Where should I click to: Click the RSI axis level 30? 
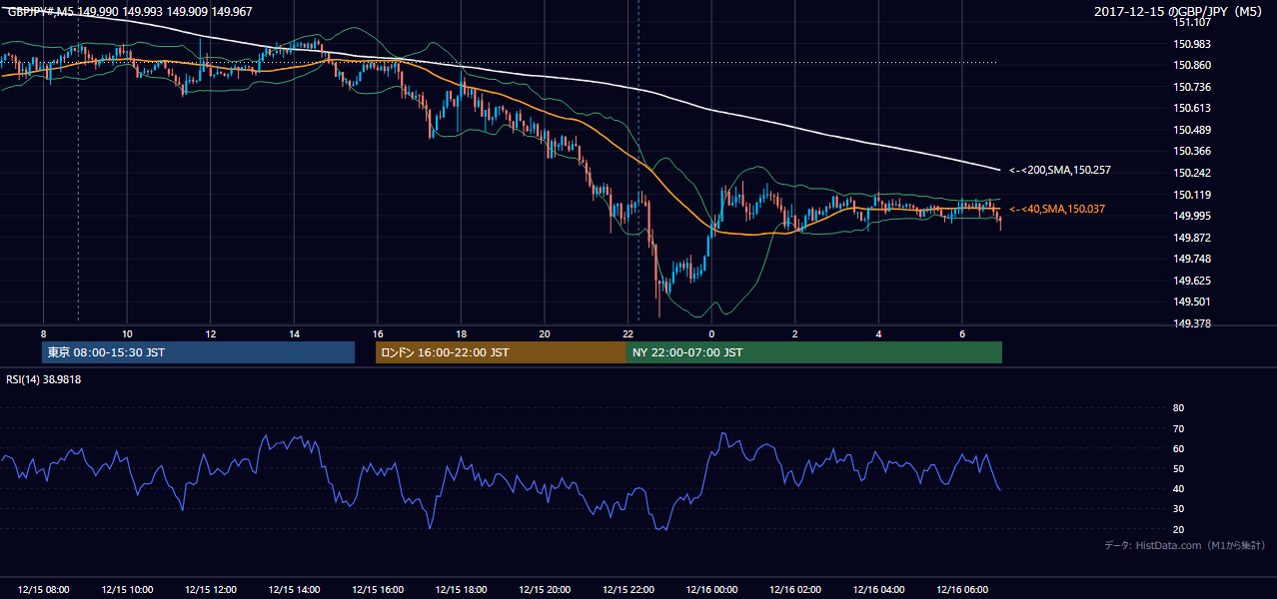pos(1178,509)
